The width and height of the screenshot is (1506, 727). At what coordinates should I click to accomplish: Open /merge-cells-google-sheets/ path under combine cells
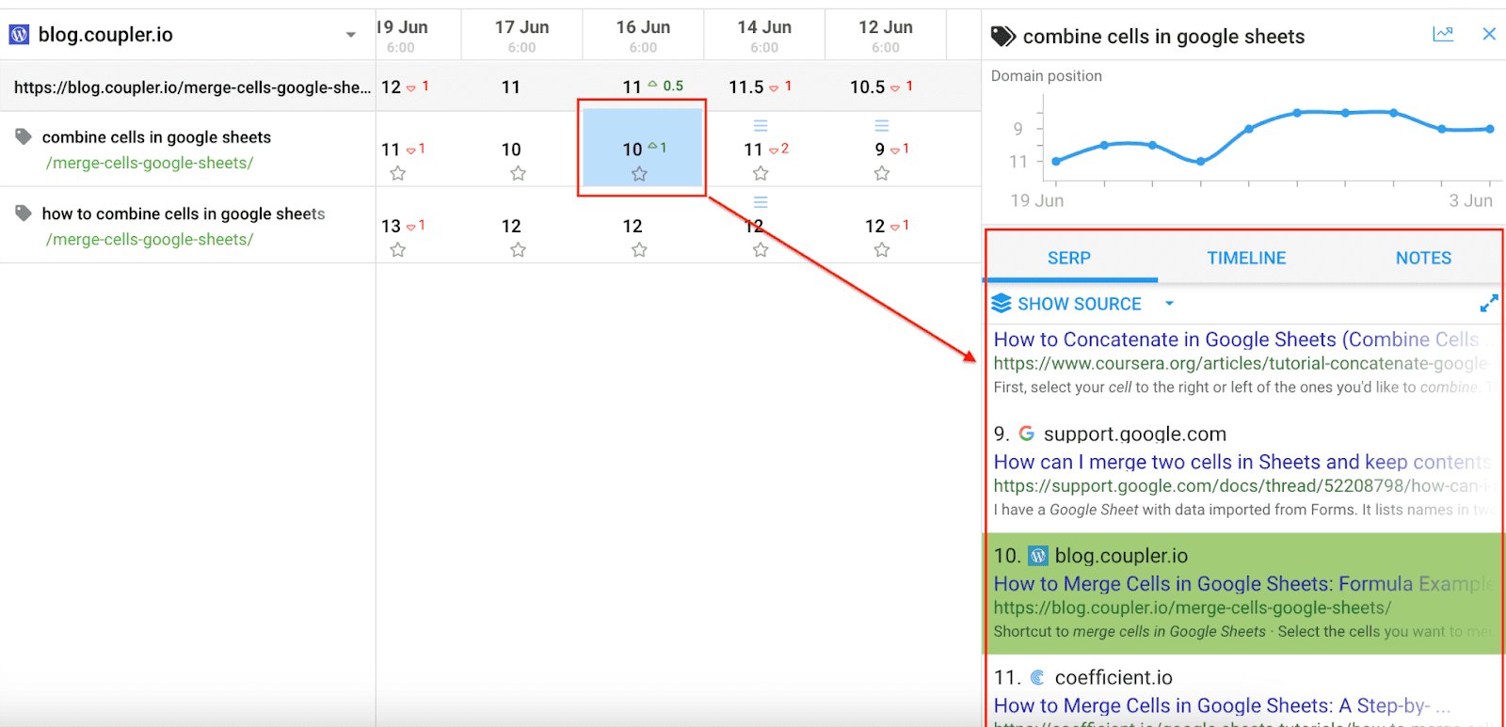point(150,163)
